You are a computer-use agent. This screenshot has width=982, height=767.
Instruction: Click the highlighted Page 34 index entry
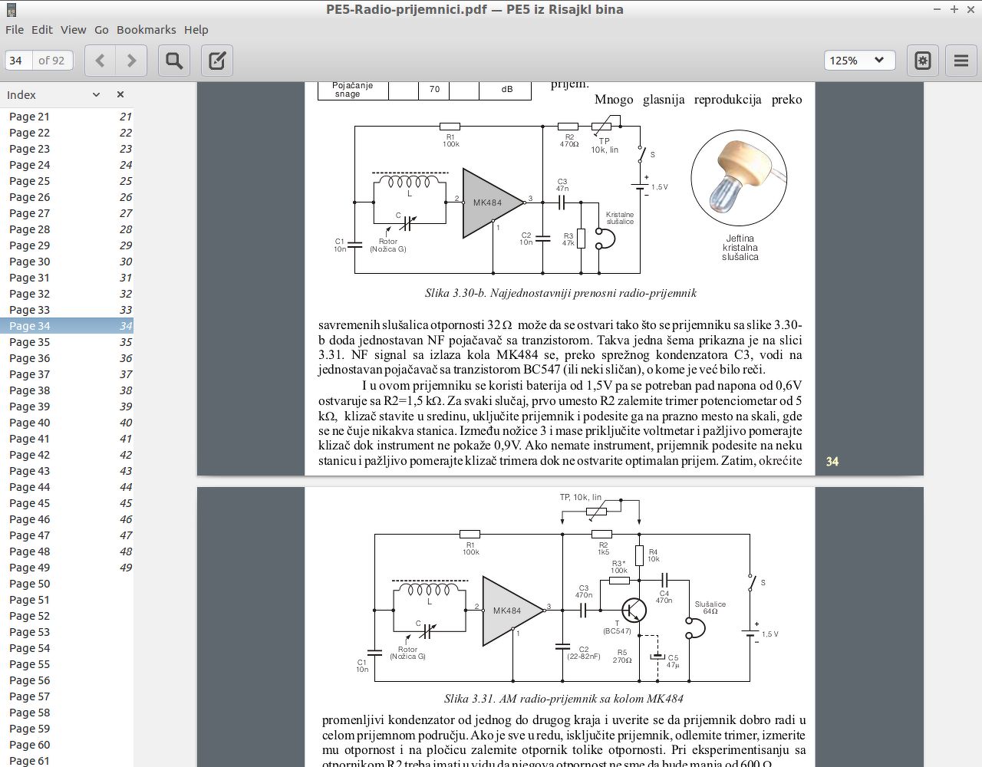point(67,326)
